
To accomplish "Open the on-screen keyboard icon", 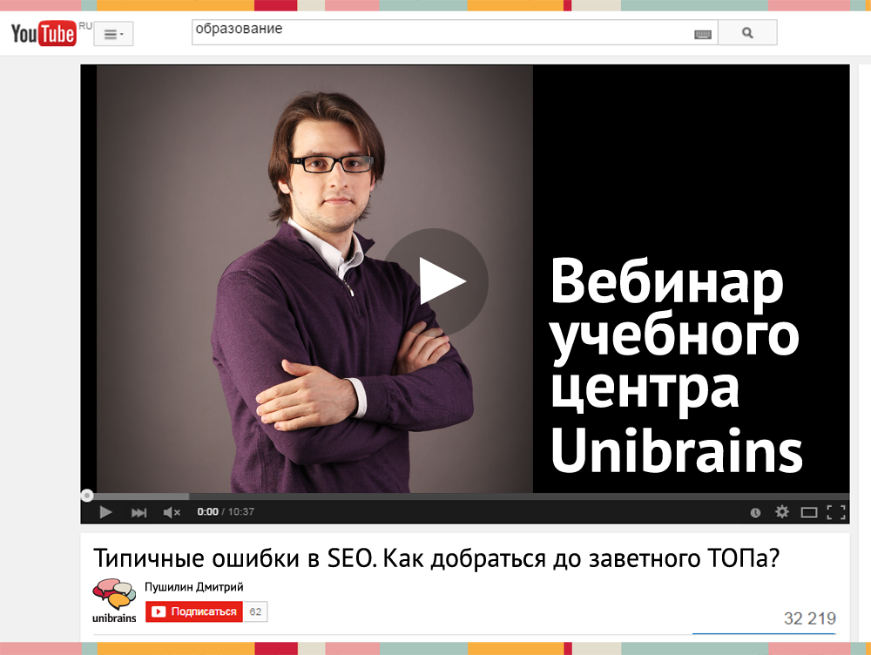I will click(x=703, y=35).
